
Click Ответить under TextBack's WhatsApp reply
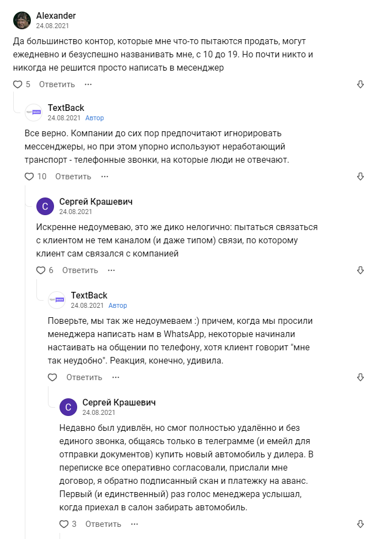click(x=84, y=377)
